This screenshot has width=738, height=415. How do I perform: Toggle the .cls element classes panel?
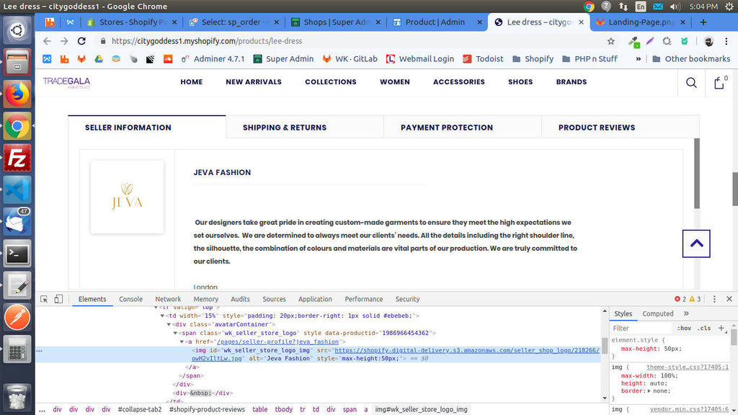(x=704, y=328)
